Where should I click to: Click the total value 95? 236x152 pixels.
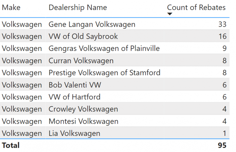click(222, 145)
